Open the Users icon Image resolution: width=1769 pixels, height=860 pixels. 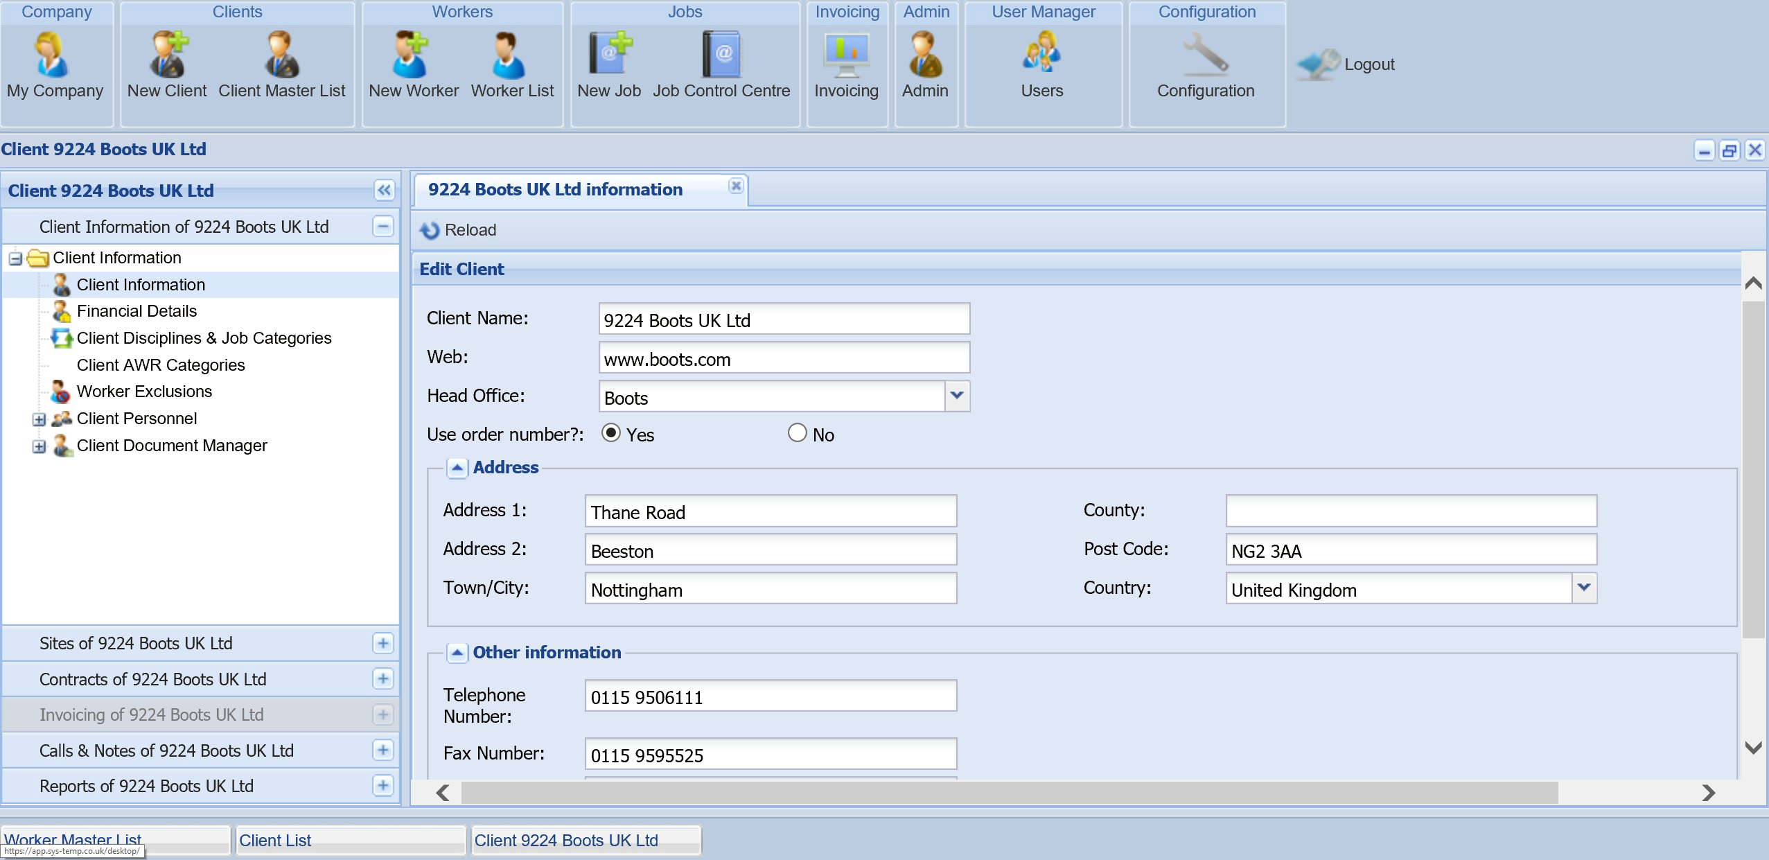(x=1041, y=53)
